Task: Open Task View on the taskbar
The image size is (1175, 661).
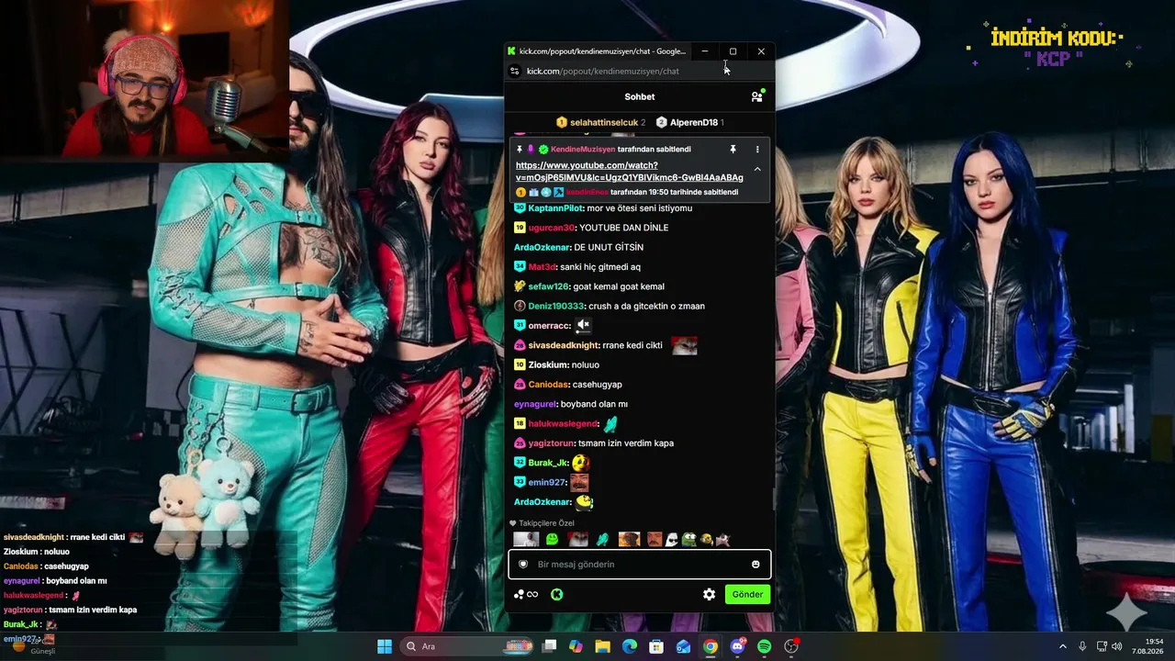Action: 549,646
